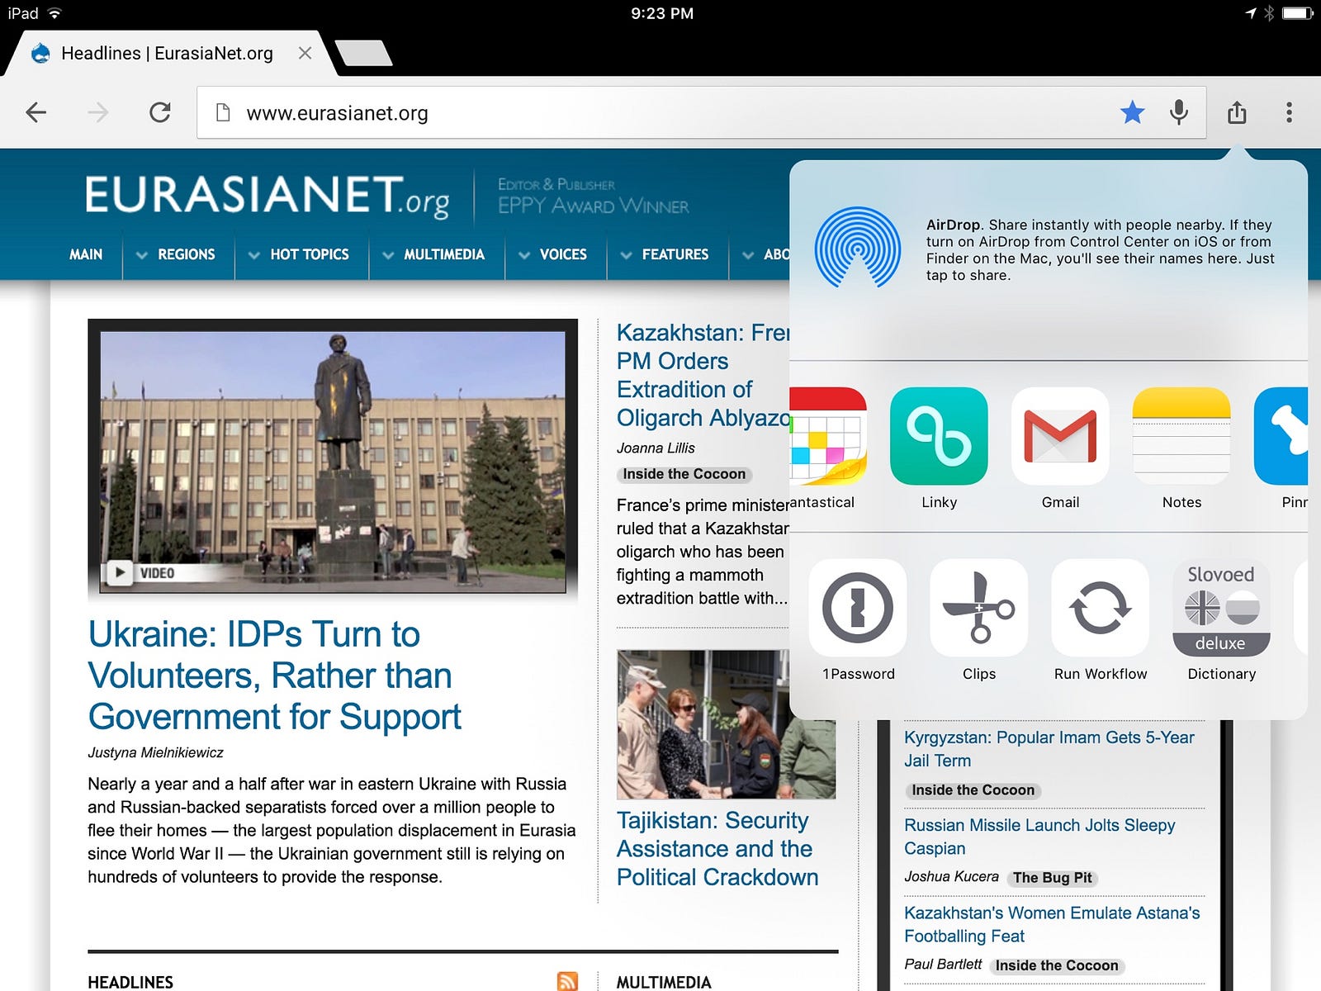Expand the MULTIMEDIA dropdown menu

(433, 254)
